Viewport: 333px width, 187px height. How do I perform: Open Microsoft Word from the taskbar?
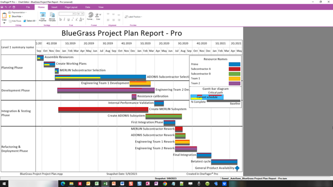[x=122, y=184]
